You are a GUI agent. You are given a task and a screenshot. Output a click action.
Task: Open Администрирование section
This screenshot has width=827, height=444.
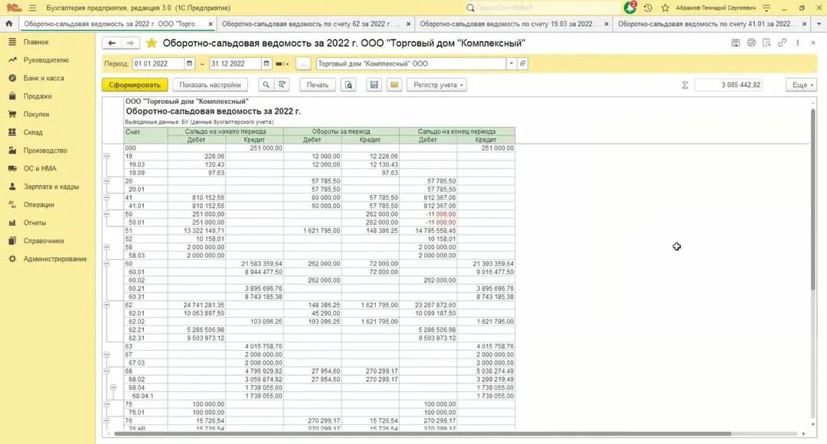click(55, 259)
